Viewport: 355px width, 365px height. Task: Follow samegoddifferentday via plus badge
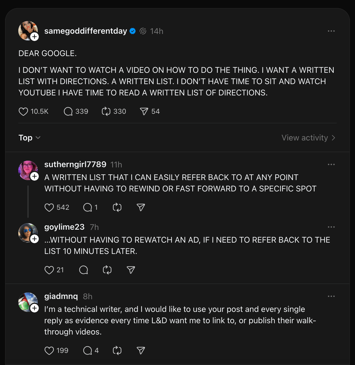(34, 37)
